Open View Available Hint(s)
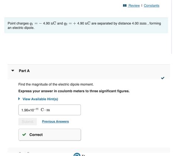 [40, 99]
